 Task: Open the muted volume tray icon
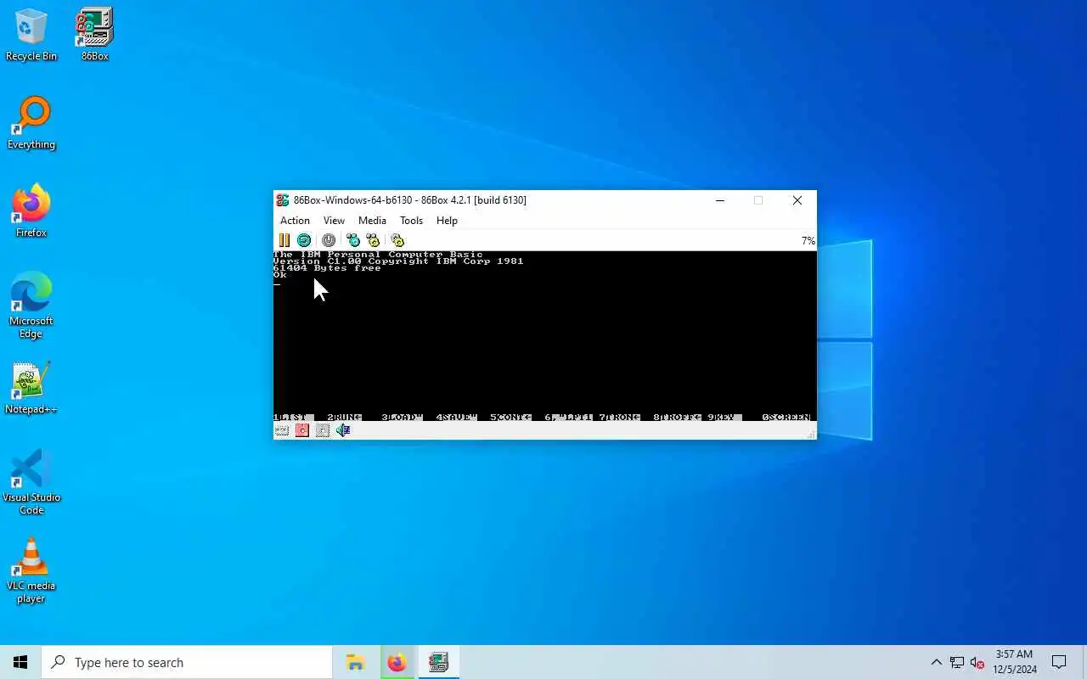(x=977, y=662)
